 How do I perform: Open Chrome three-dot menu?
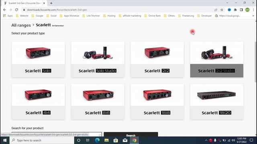pyautogui.click(x=253, y=10)
